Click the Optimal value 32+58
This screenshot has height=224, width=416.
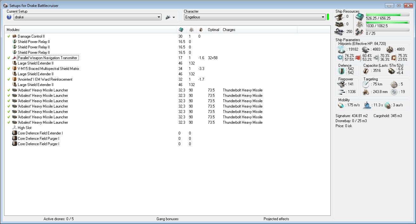coord(213,58)
